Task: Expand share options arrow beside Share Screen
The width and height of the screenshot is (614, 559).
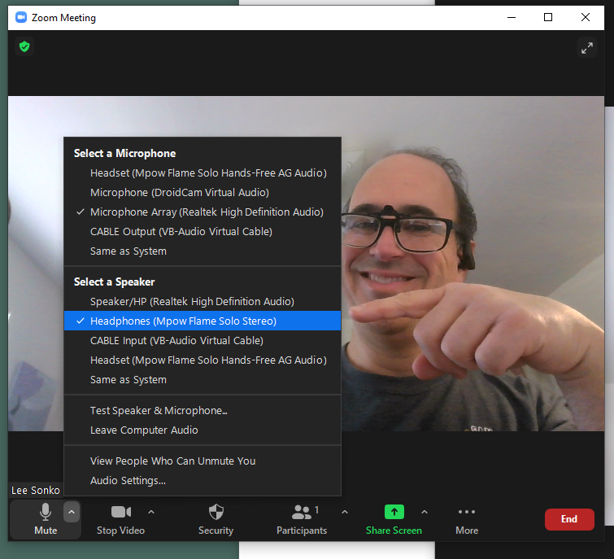Action: (425, 512)
